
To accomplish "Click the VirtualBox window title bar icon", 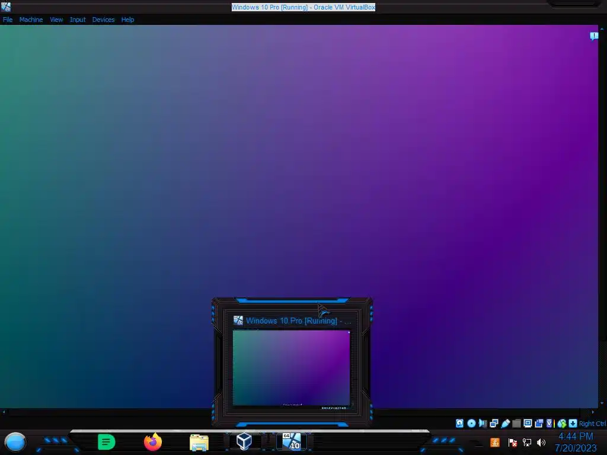I will (x=6, y=7).
